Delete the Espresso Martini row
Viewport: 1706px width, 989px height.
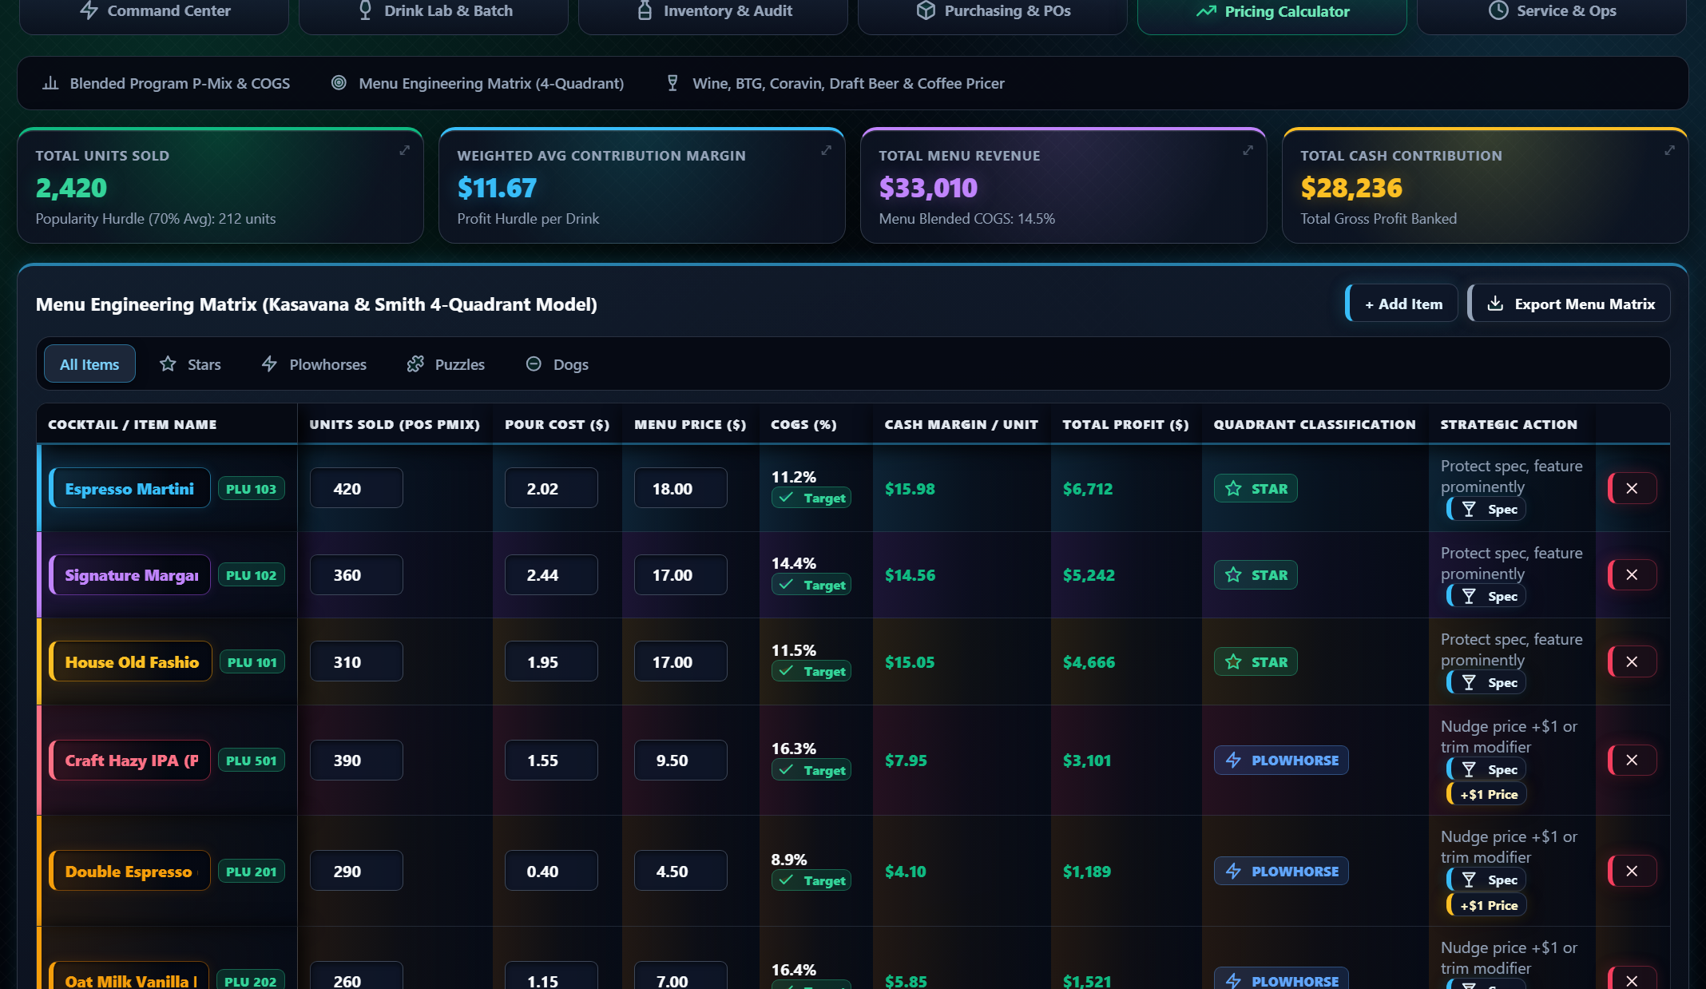pyautogui.click(x=1632, y=488)
